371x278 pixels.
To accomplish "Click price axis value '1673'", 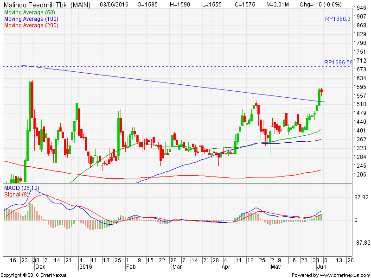I will tap(360, 69).
